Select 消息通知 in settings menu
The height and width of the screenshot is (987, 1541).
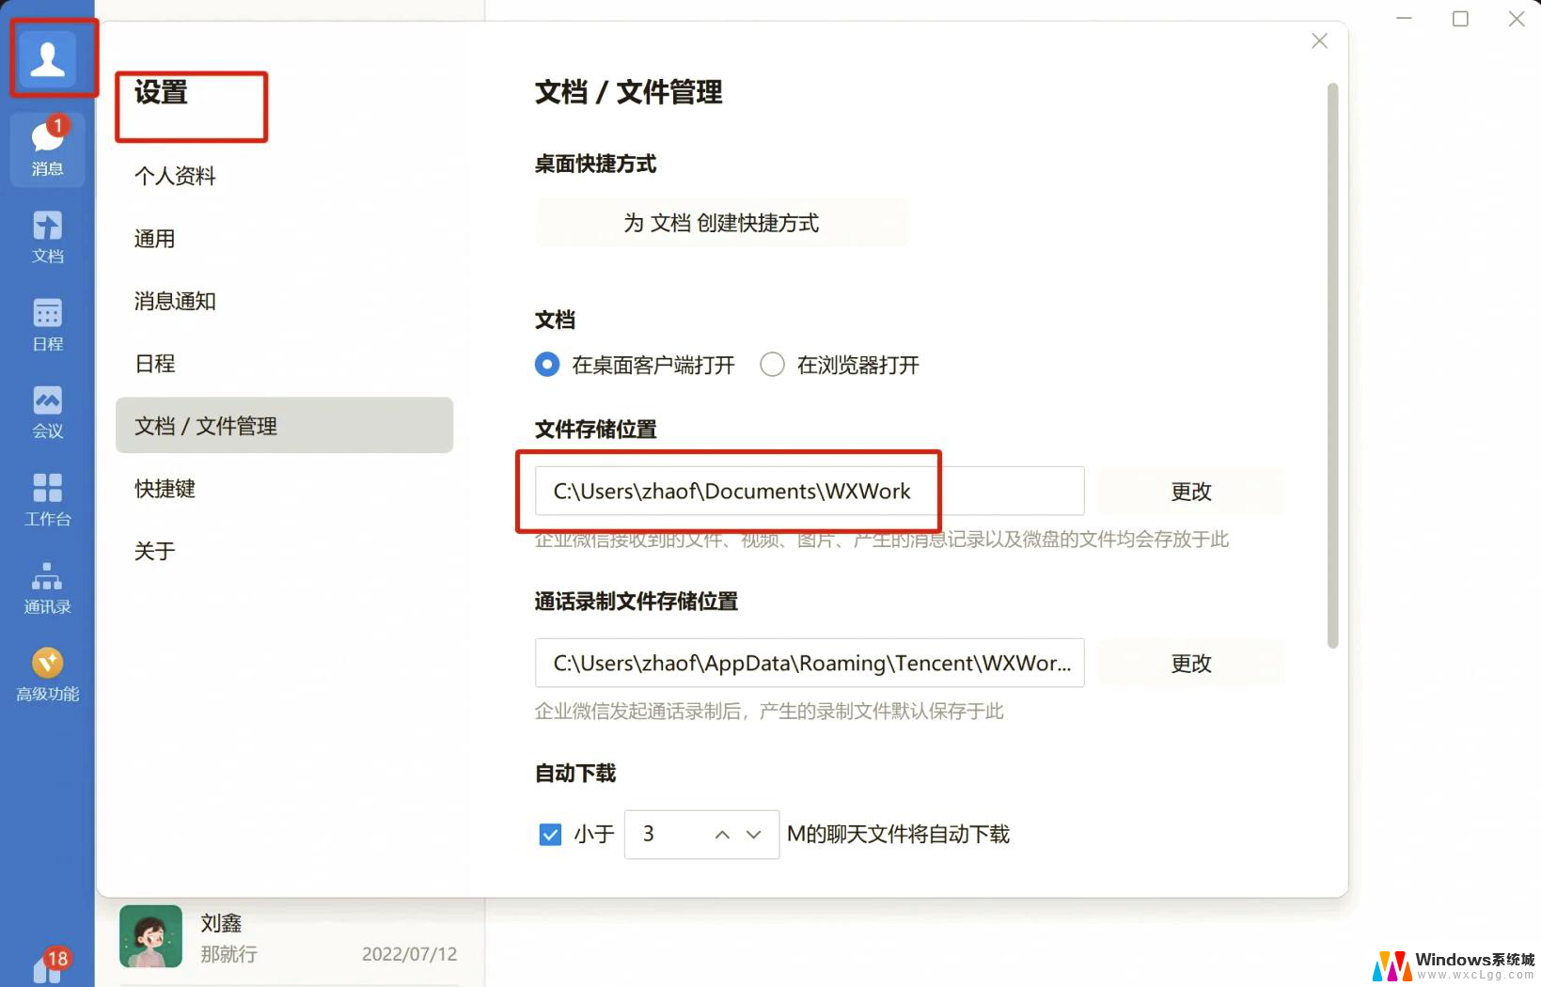(175, 301)
